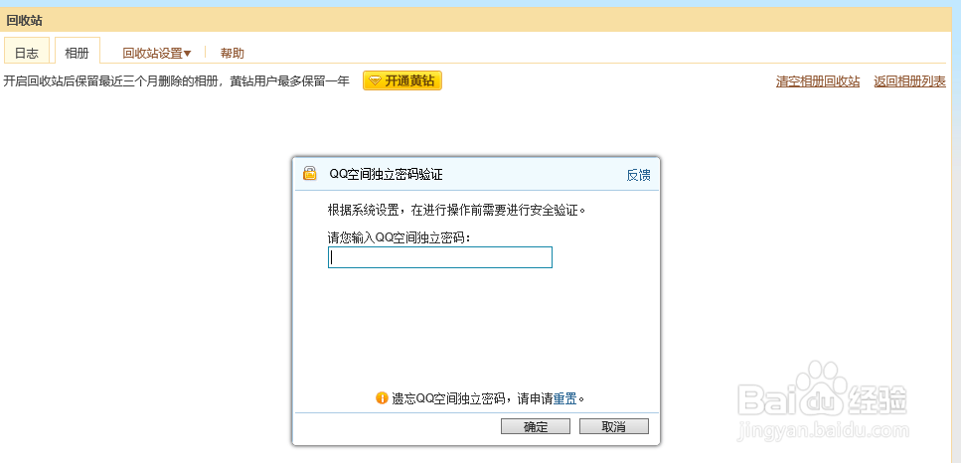
Task: Open the 反馈 link in dialog
Action: tap(638, 175)
